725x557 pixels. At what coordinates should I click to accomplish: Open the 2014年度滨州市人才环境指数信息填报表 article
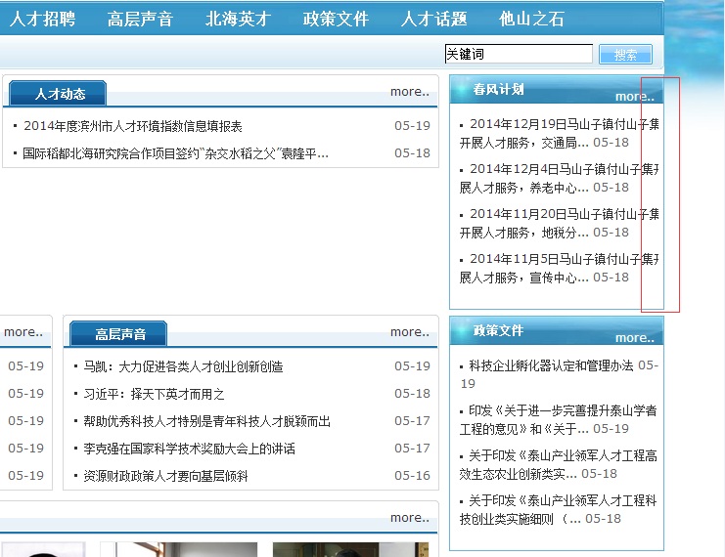[x=132, y=126]
